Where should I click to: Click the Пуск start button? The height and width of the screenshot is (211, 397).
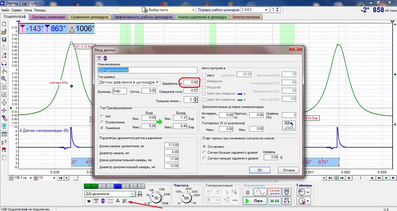pyautogui.click(x=255, y=201)
